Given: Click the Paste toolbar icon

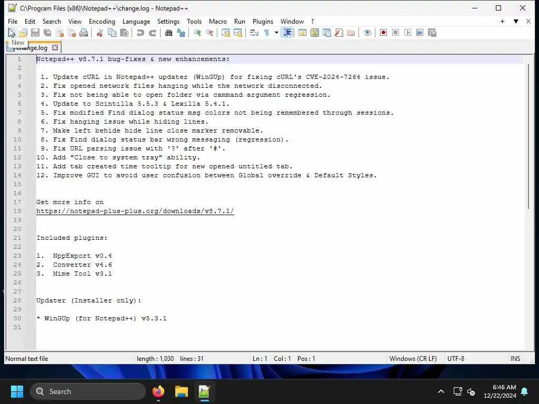Looking at the screenshot, I should [x=124, y=33].
